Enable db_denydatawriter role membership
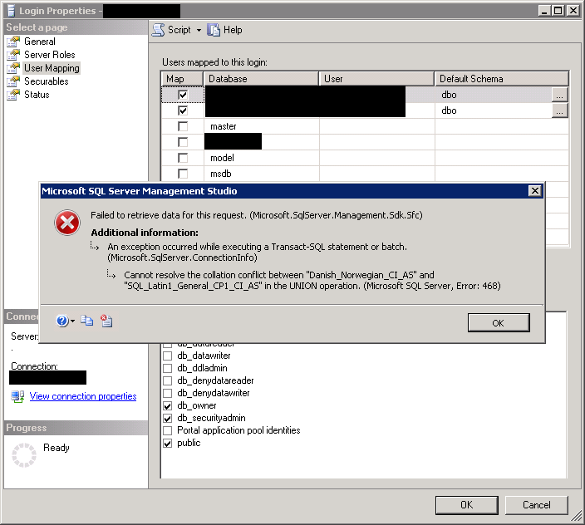 (168, 393)
